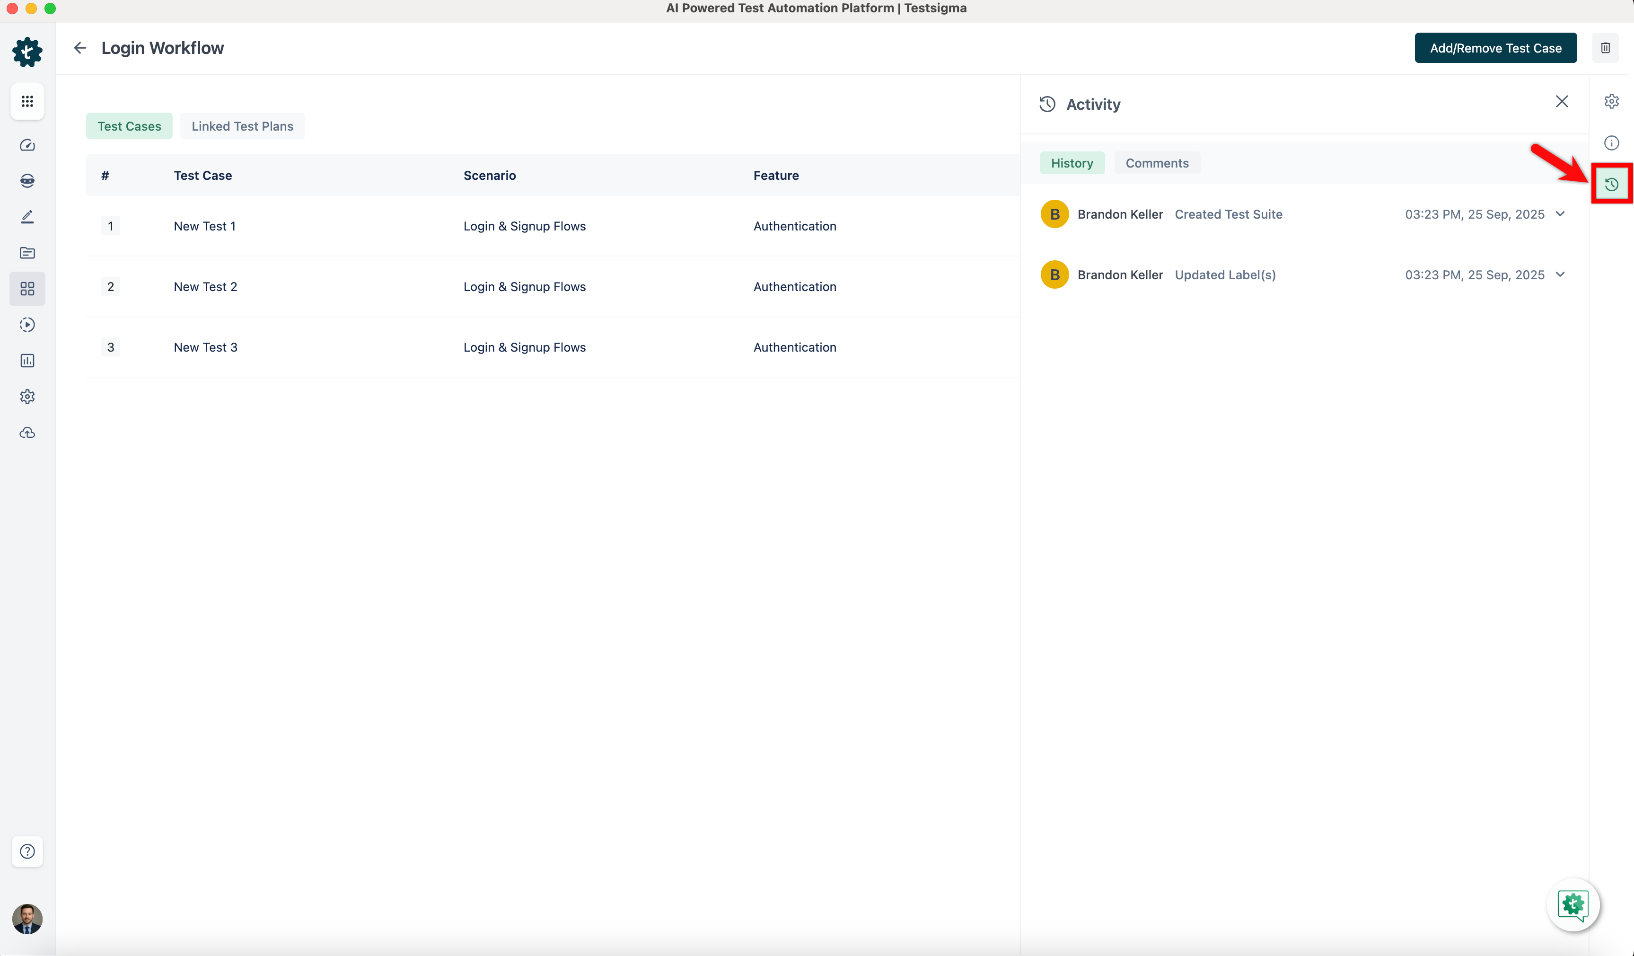The width and height of the screenshot is (1634, 956).
Task: Switch to the Comments tab
Action: coord(1157,163)
